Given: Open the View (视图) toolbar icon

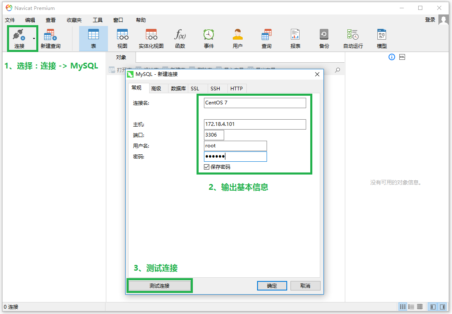Looking at the screenshot, I should (122, 35).
